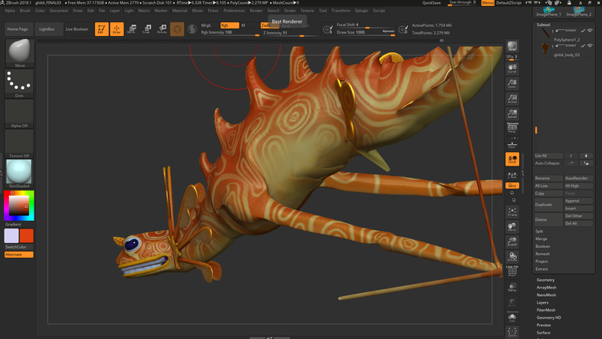Open the SkinShade4 material selector
This screenshot has height=339, width=602.
click(19, 173)
